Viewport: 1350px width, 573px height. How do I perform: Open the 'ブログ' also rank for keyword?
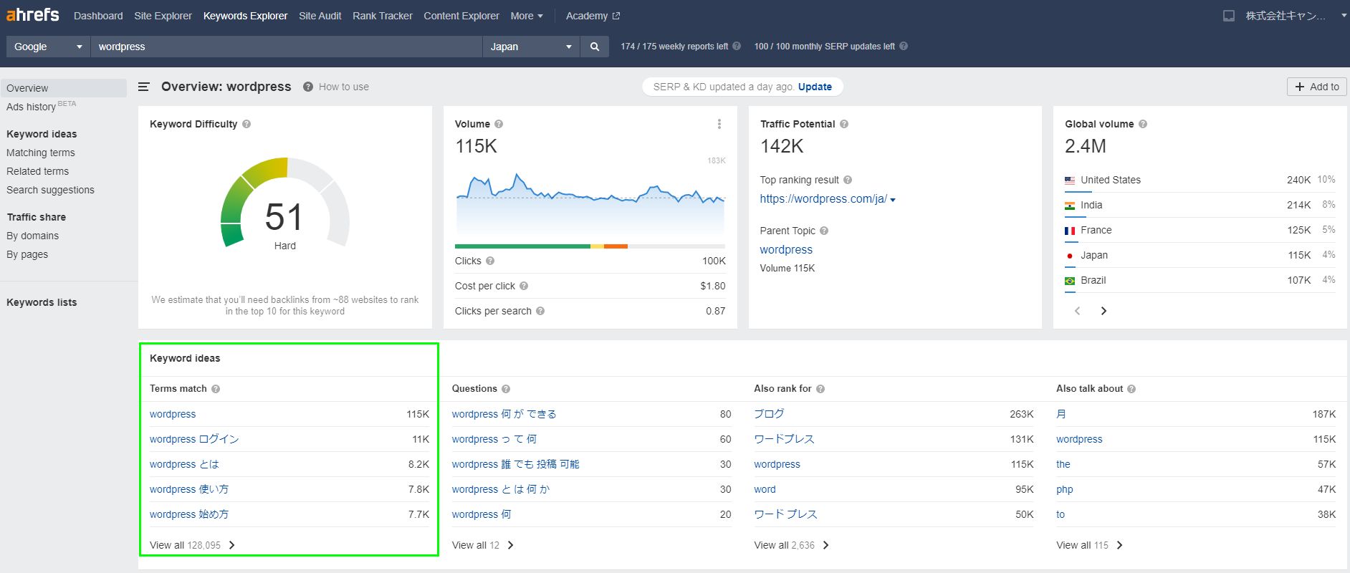[x=769, y=414]
